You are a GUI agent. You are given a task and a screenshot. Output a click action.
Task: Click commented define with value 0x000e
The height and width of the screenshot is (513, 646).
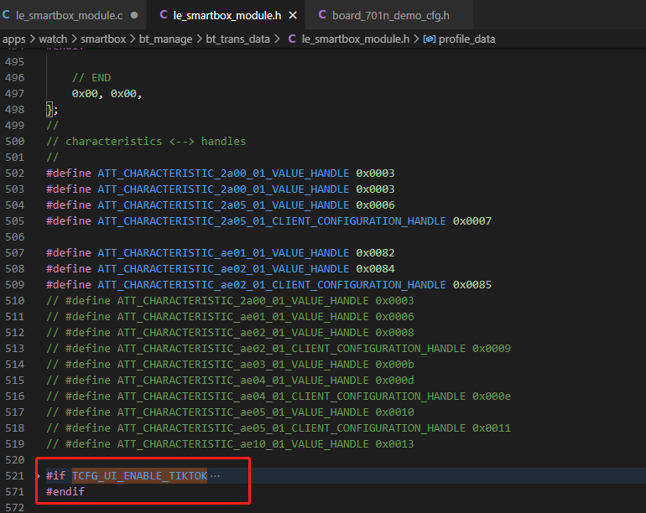click(x=279, y=396)
